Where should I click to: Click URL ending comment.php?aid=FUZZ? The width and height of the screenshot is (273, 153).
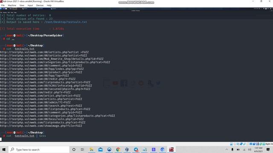(41, 65)
